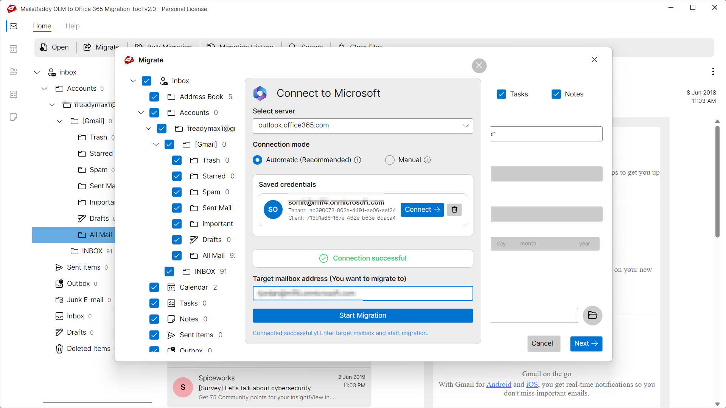Click the Cancel button

pos(544,343)
